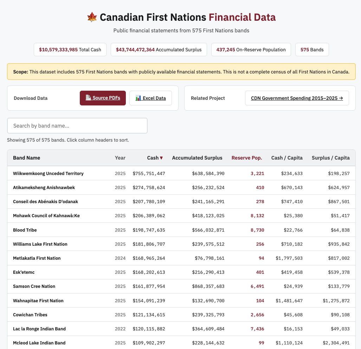Click the Download Data label
Screen dimensions: 361x349
31,98
